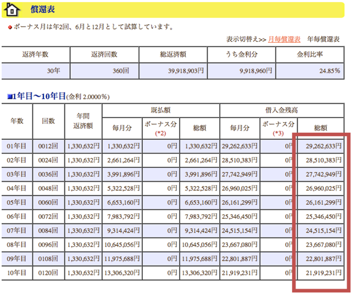Click the blue square before 1年目〜10年目
This screenshot has width=351, height=293.
tap(9, 97)
